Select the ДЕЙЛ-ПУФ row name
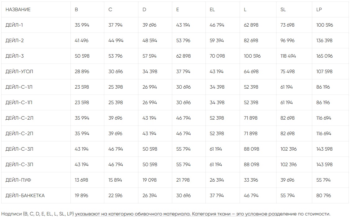Viewport: 351px width, 217px height. [x=18, y=180]
